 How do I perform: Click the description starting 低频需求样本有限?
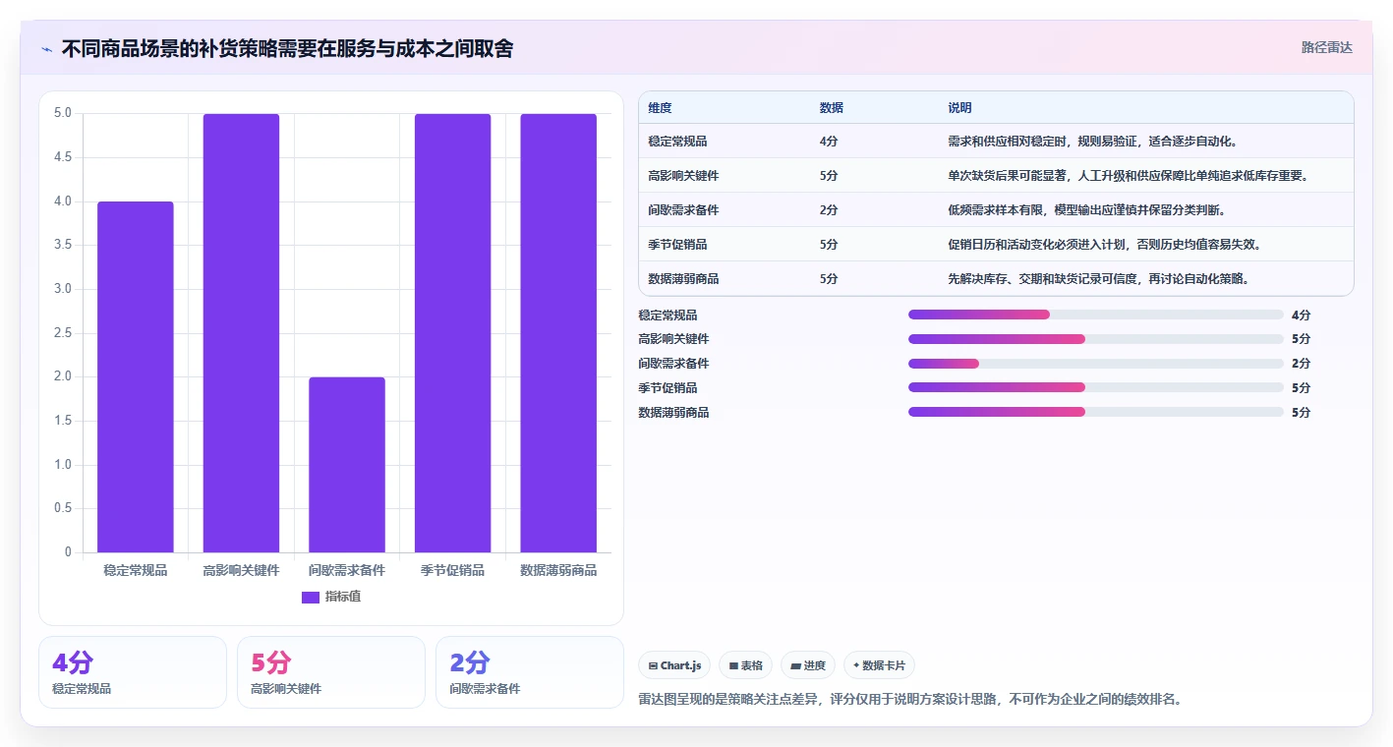click(1087, 209)
